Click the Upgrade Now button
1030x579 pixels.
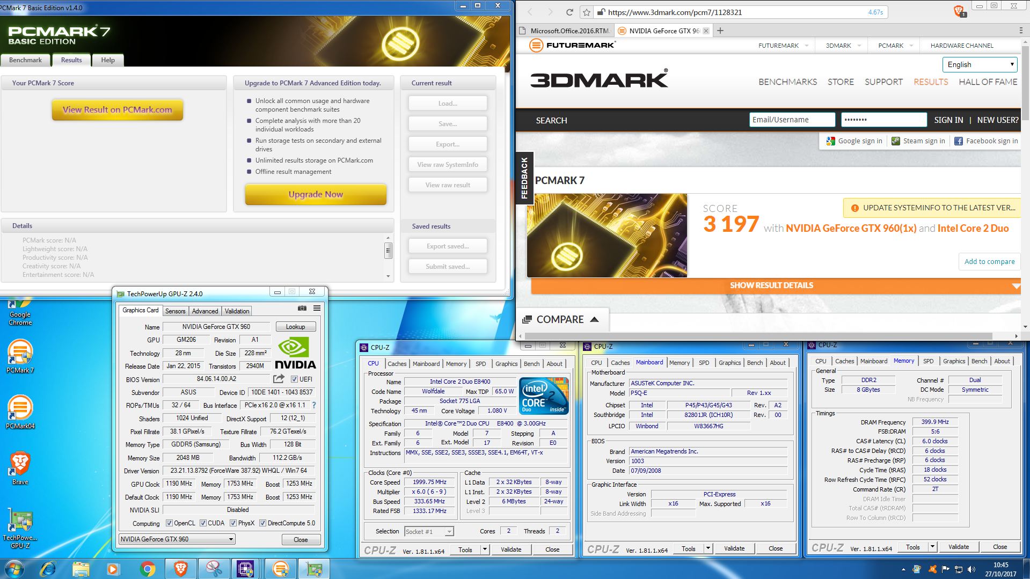316,194
